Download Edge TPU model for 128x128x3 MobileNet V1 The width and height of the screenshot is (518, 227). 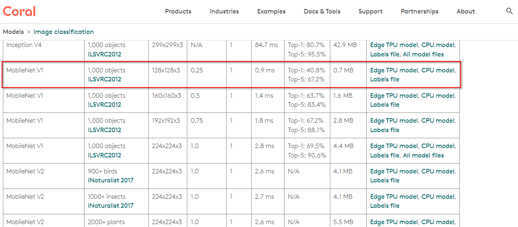(x=394, y=70)
